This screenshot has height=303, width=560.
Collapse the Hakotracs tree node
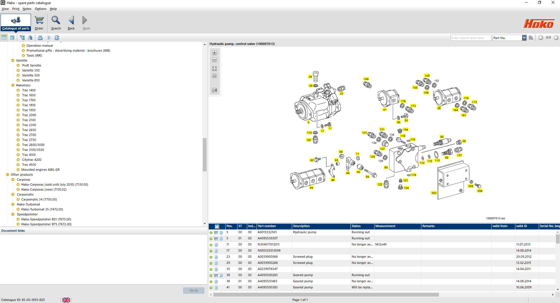(13, 85)
